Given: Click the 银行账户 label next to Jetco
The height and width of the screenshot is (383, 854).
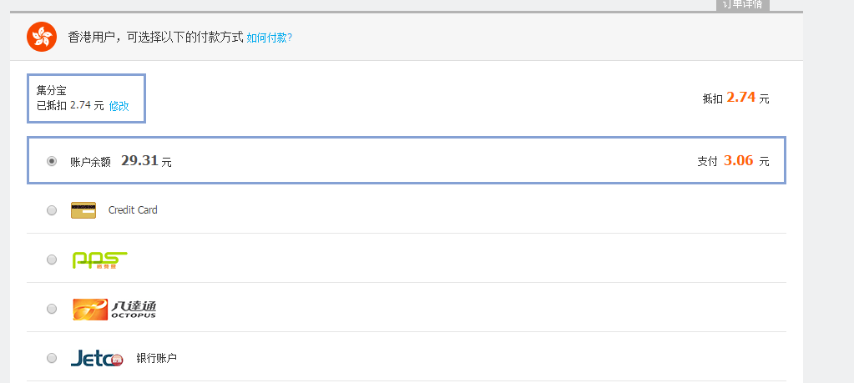Looking at the screenshot, I should (156, 358).
